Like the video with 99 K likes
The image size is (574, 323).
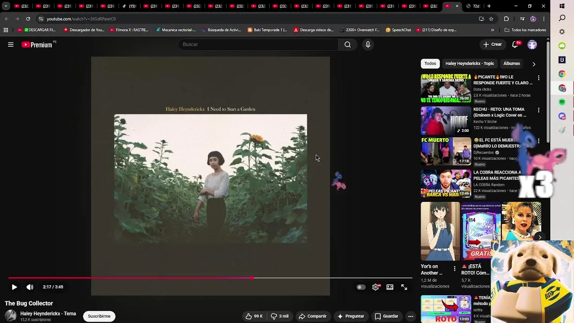pyautogui.click(x=254, y=316)
